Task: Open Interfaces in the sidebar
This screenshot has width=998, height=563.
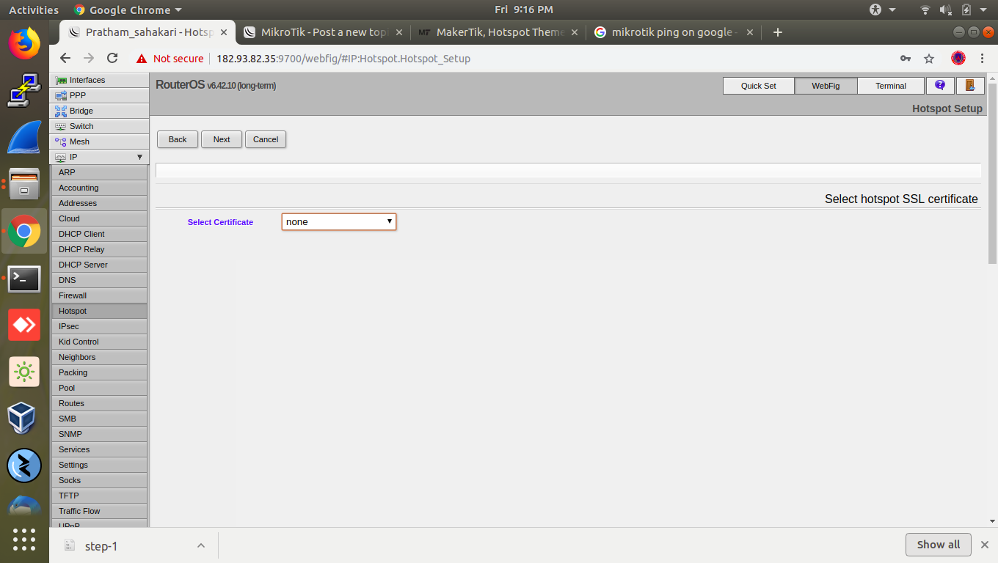Action: coord(99,80)
